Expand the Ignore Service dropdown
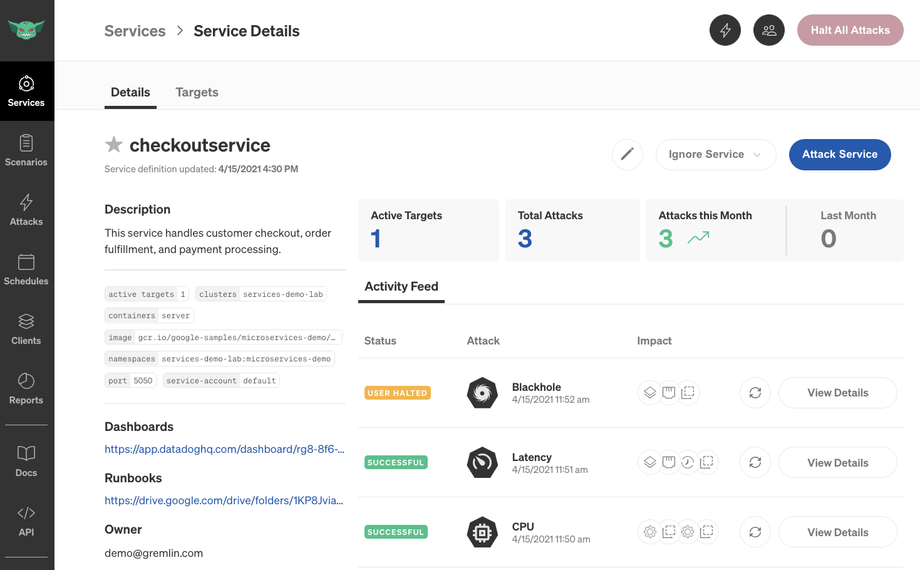 pyautogui.click(x=715, y=154)
